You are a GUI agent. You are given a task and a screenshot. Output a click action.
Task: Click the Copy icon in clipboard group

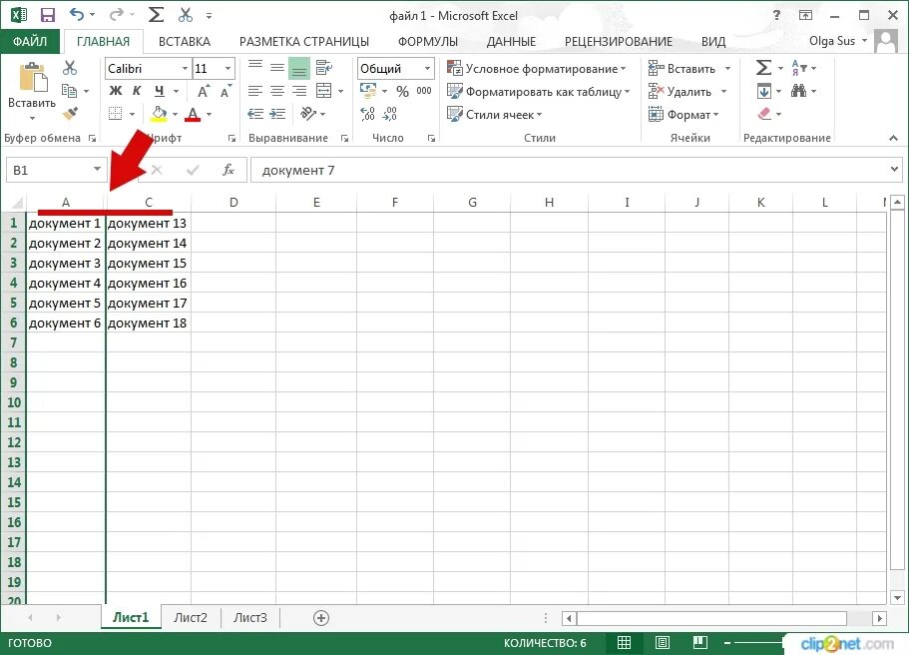click(x=70, y=91)
